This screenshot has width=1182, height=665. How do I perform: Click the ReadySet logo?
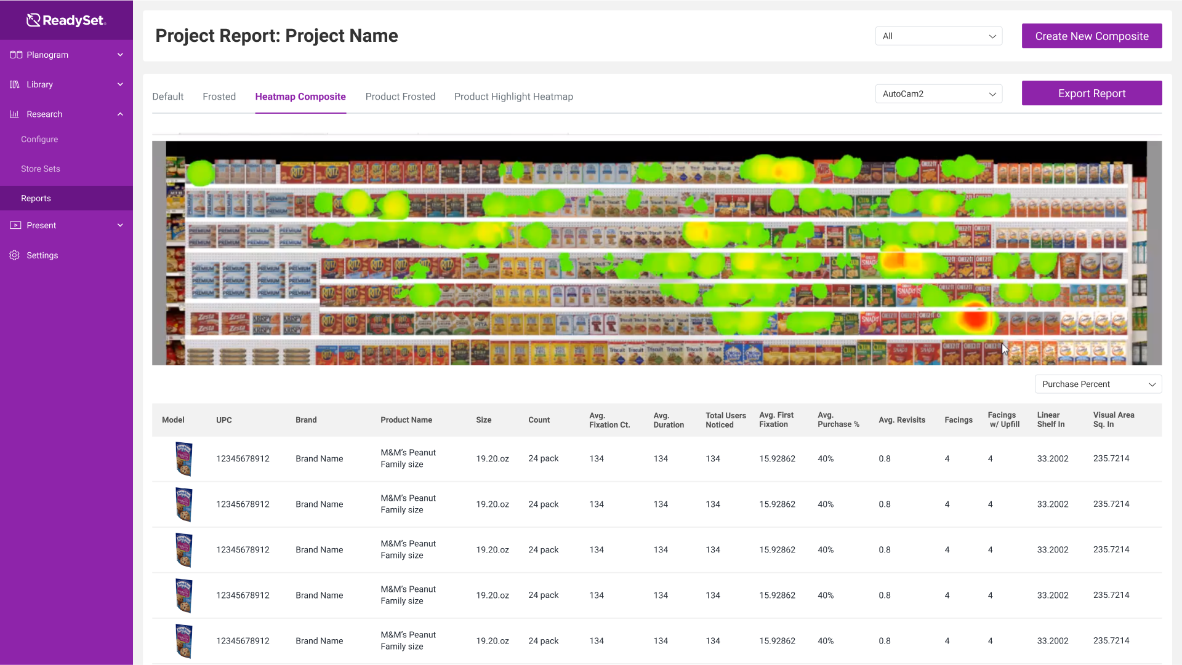point(66,20)
